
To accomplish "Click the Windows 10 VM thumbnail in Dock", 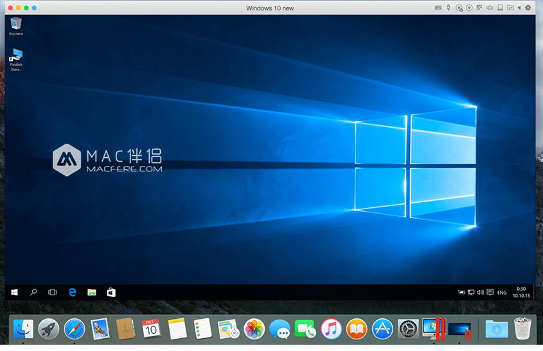I will coord(460,330).
